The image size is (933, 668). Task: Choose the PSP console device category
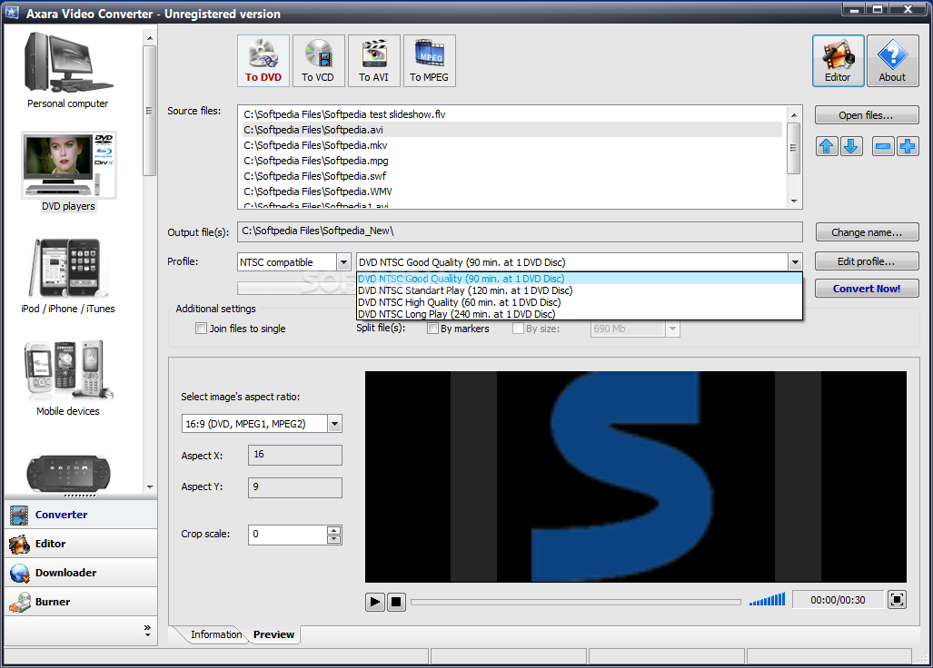point(68,475)
